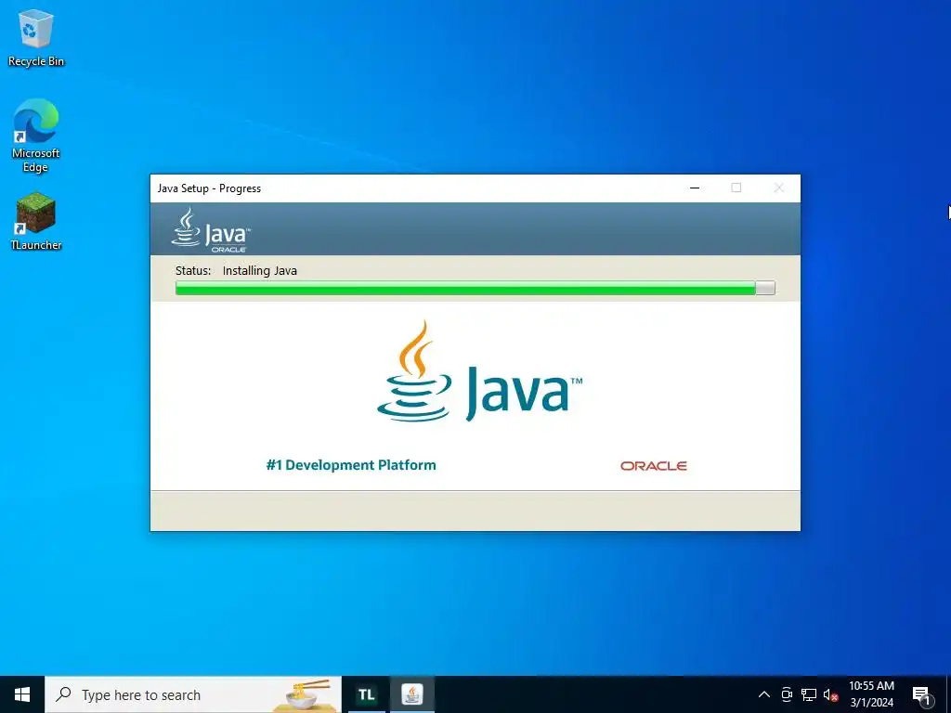Click the muted volume tray icon
The height and width of the screenshot is (713, 951).
tap(830, 695)
